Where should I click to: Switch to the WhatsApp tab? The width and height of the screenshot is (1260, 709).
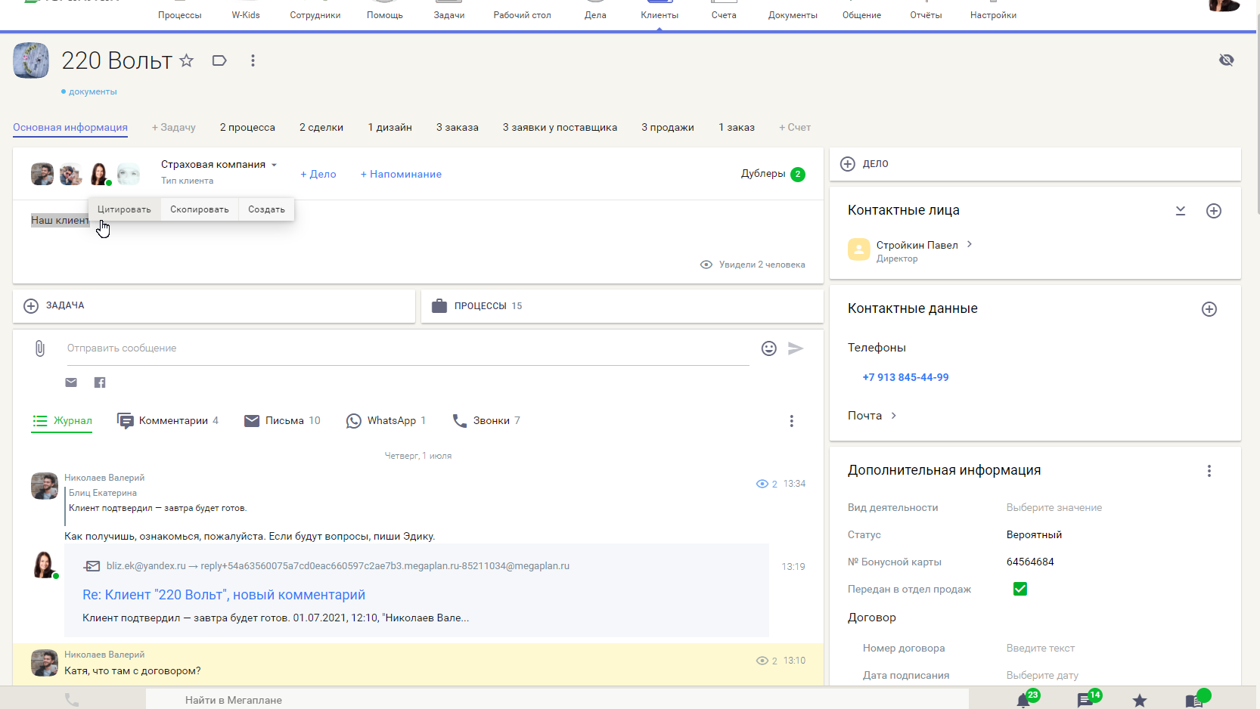(x=386, y=421)
